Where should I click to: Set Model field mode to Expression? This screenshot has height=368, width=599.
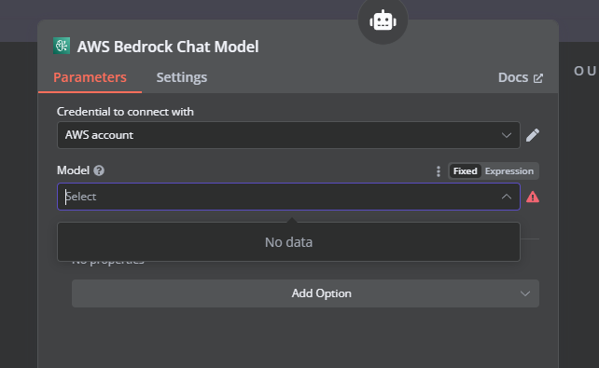pos(509,170)
